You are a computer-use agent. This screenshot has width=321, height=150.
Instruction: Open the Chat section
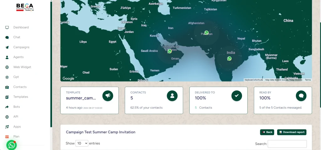pos(17,37)
